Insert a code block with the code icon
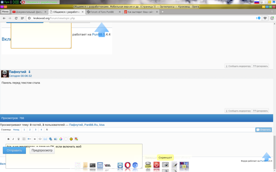The width and height of the screenshot is (276, 172). coord(40,139)
